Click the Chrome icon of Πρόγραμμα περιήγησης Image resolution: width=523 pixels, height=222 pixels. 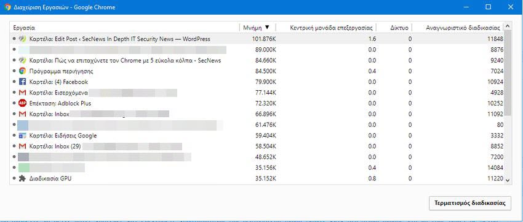pyautogui.click(x=22, y=71)
